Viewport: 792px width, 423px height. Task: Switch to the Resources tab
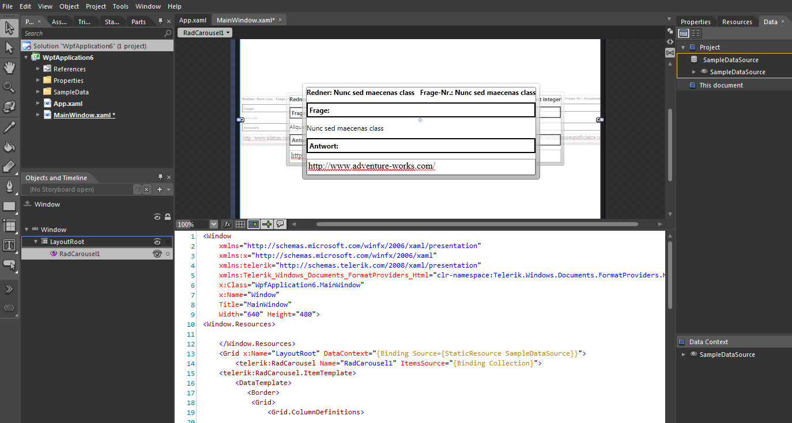[737, 22]
